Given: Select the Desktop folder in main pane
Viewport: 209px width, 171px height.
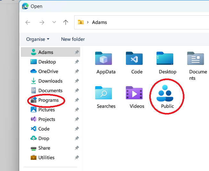Looking at the screenshot, I should [167, 59].
